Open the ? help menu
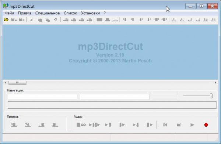Image resolution: width=221 pixels, height=144 pixels. click(x=105, y=13)
